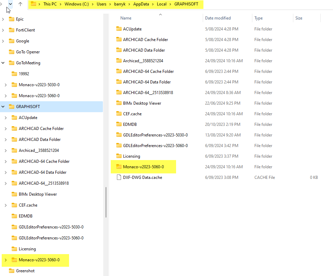Screen dimensions: 333x276
Task: Expand Monaco-v2023-5030-0 under GoToMeeting
Action: pyautogui.click(x=6, y=85)
